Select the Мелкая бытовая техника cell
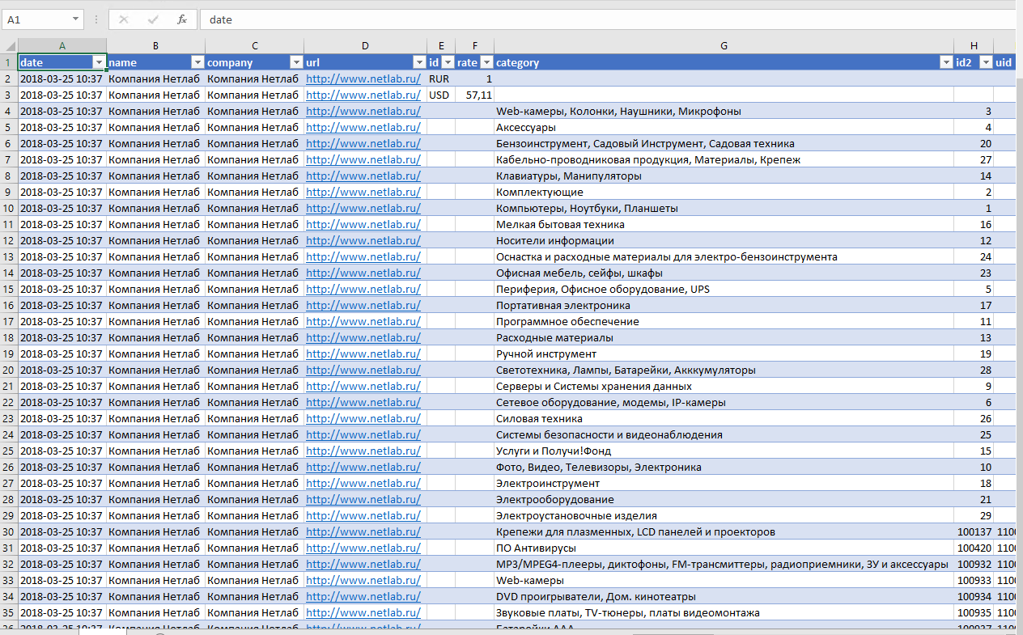 click(724, 224)
